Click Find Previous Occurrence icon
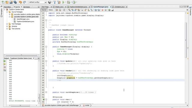Viewport: 192px width, 108px height. tap(73, 10)
